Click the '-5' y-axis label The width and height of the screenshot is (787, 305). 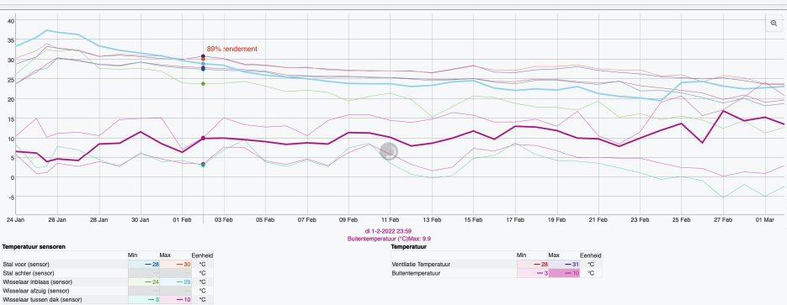pos(12,197)
